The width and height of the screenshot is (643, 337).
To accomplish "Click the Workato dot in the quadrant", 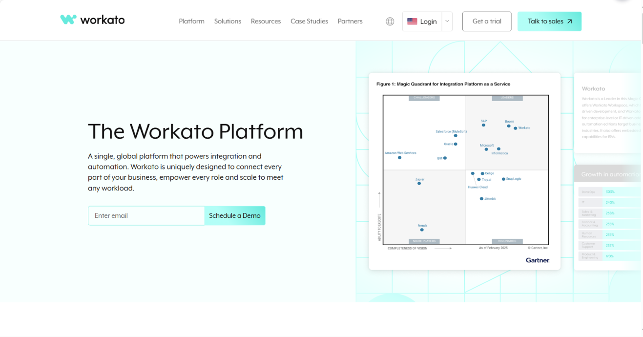I will click(x=515, y=128).
